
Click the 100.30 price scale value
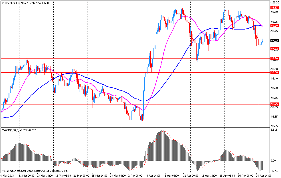275,3
